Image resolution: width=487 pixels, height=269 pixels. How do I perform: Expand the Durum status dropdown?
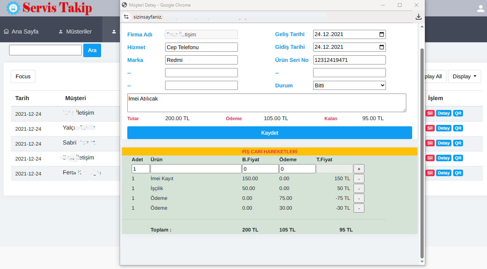pyautogui.click(x=349, y=86)
